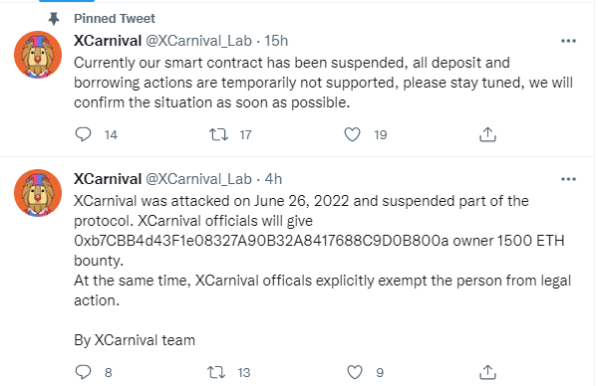Open XCarnival name on pinned tweet
Screen dimensions: 598x386
(x=108, y=41)
